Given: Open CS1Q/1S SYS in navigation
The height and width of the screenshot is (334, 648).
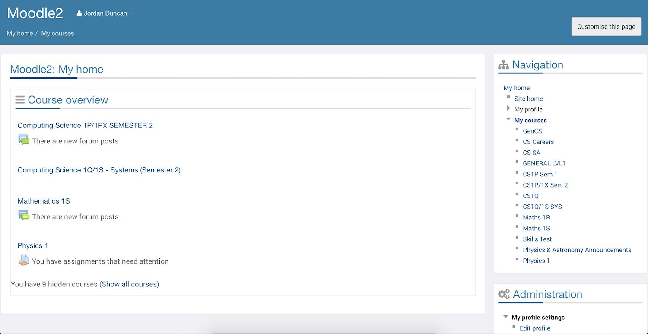Looking at the screenshot, I should [542, 207].
